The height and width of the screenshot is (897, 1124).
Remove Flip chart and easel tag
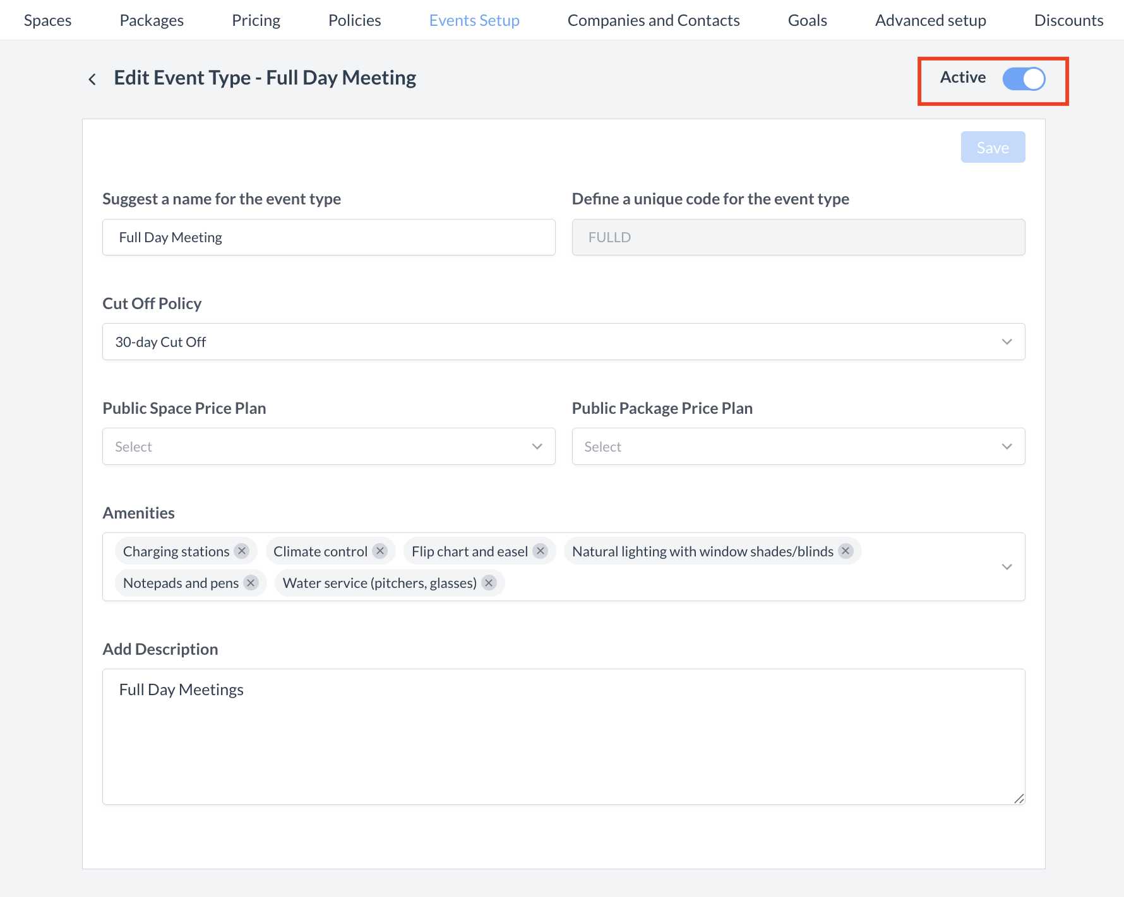coord(541,551)
